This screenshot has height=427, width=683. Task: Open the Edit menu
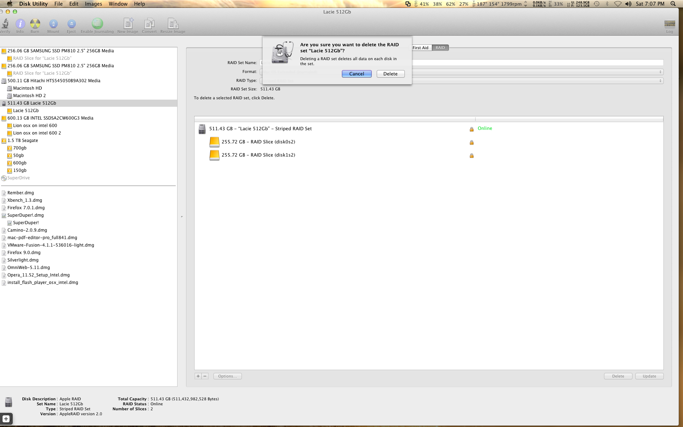pos(74,4)
